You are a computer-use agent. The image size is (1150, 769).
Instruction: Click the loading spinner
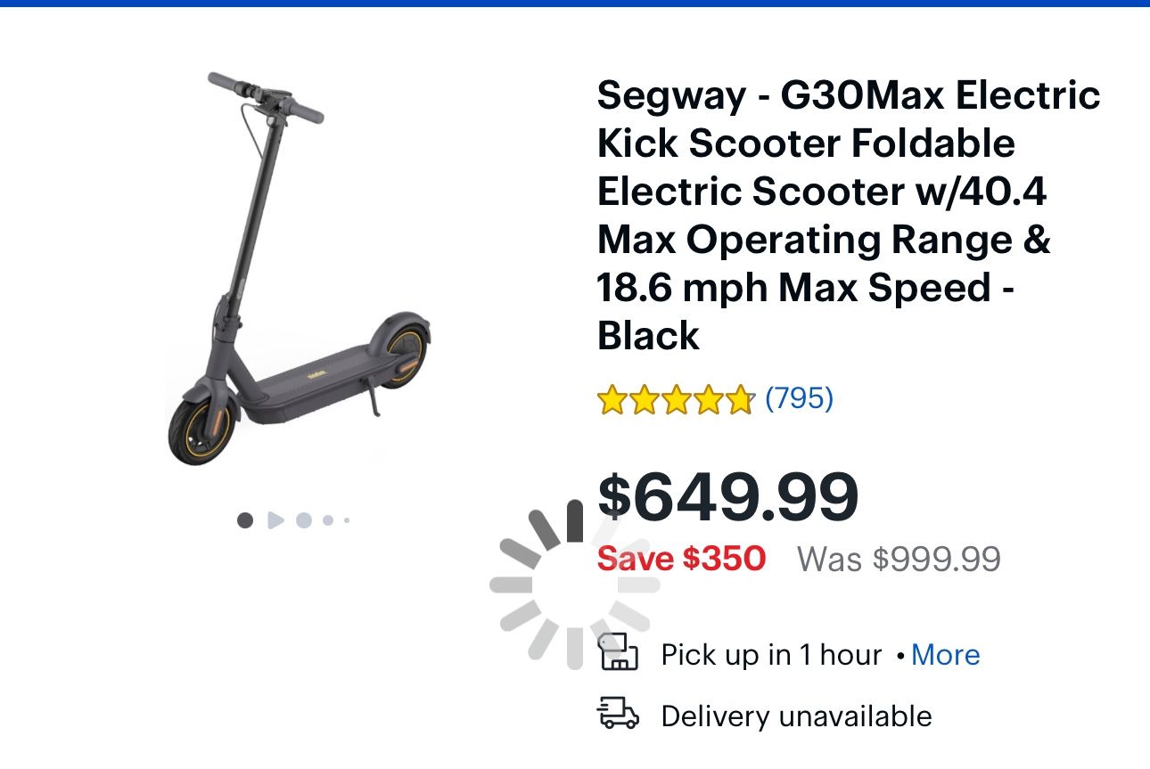(x=574, y=586)
